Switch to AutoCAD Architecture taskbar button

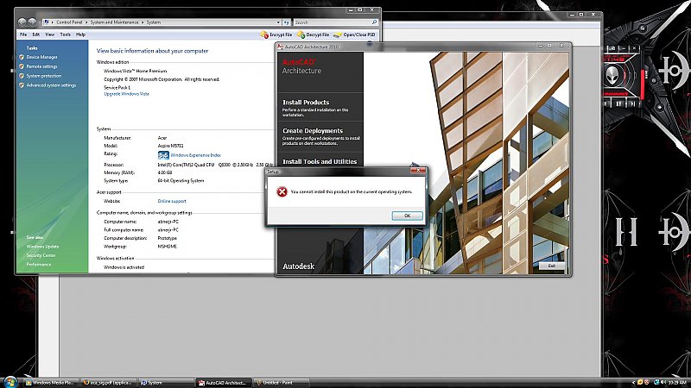coord(224,383)
